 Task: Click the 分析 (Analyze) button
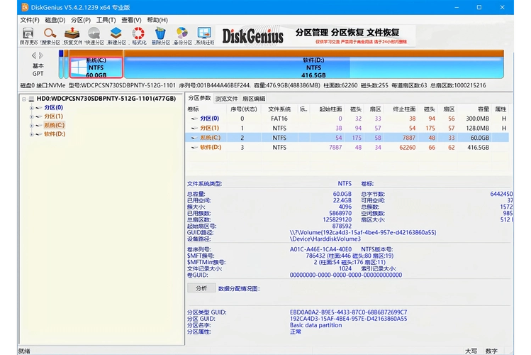pyautogui.click(x=201, y=288)
